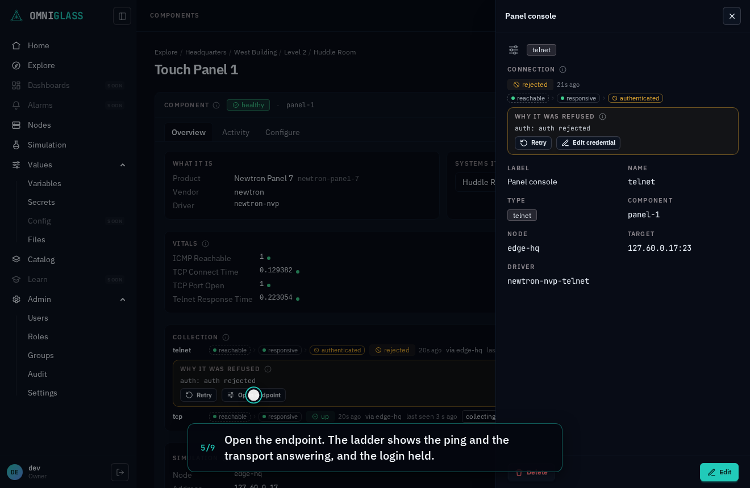This screenshot has height=488, width=750.
Task: Click Level 2 in the breadcrumb
Action: click(x=295, y=52)
